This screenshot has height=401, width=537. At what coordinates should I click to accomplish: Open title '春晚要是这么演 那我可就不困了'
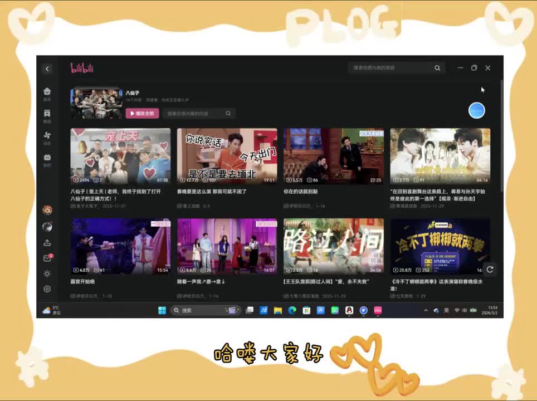(212, 192)
